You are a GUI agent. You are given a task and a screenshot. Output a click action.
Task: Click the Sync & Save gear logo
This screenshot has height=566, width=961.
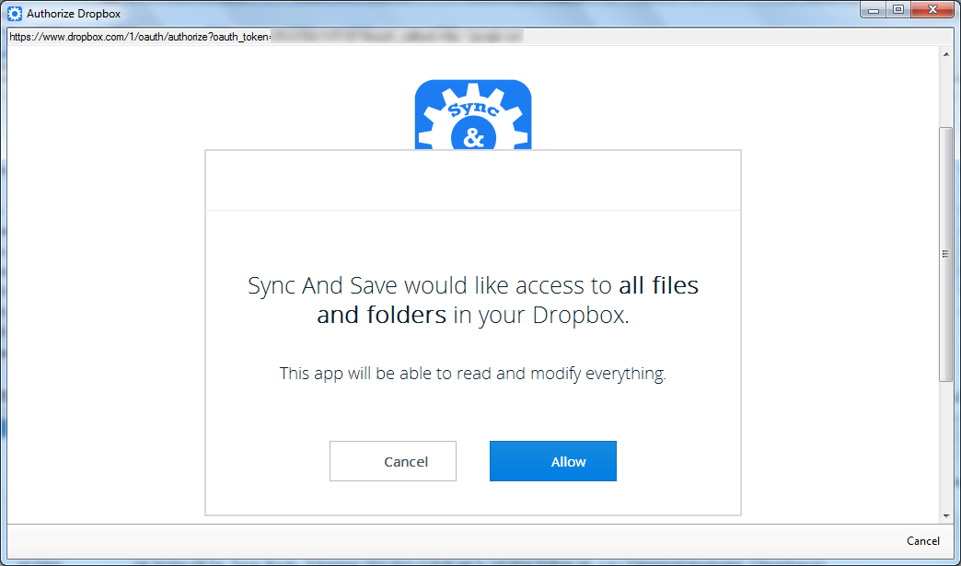(472, 110)
